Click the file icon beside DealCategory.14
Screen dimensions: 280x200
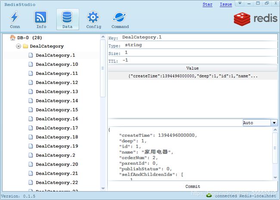tap(31, 101)
